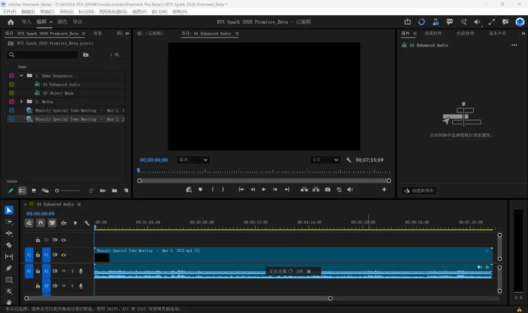Viewport: 528px width, 313px height.
Task: Open the 编辑 workspace dropdown arrow
Action: pos(51,22)
